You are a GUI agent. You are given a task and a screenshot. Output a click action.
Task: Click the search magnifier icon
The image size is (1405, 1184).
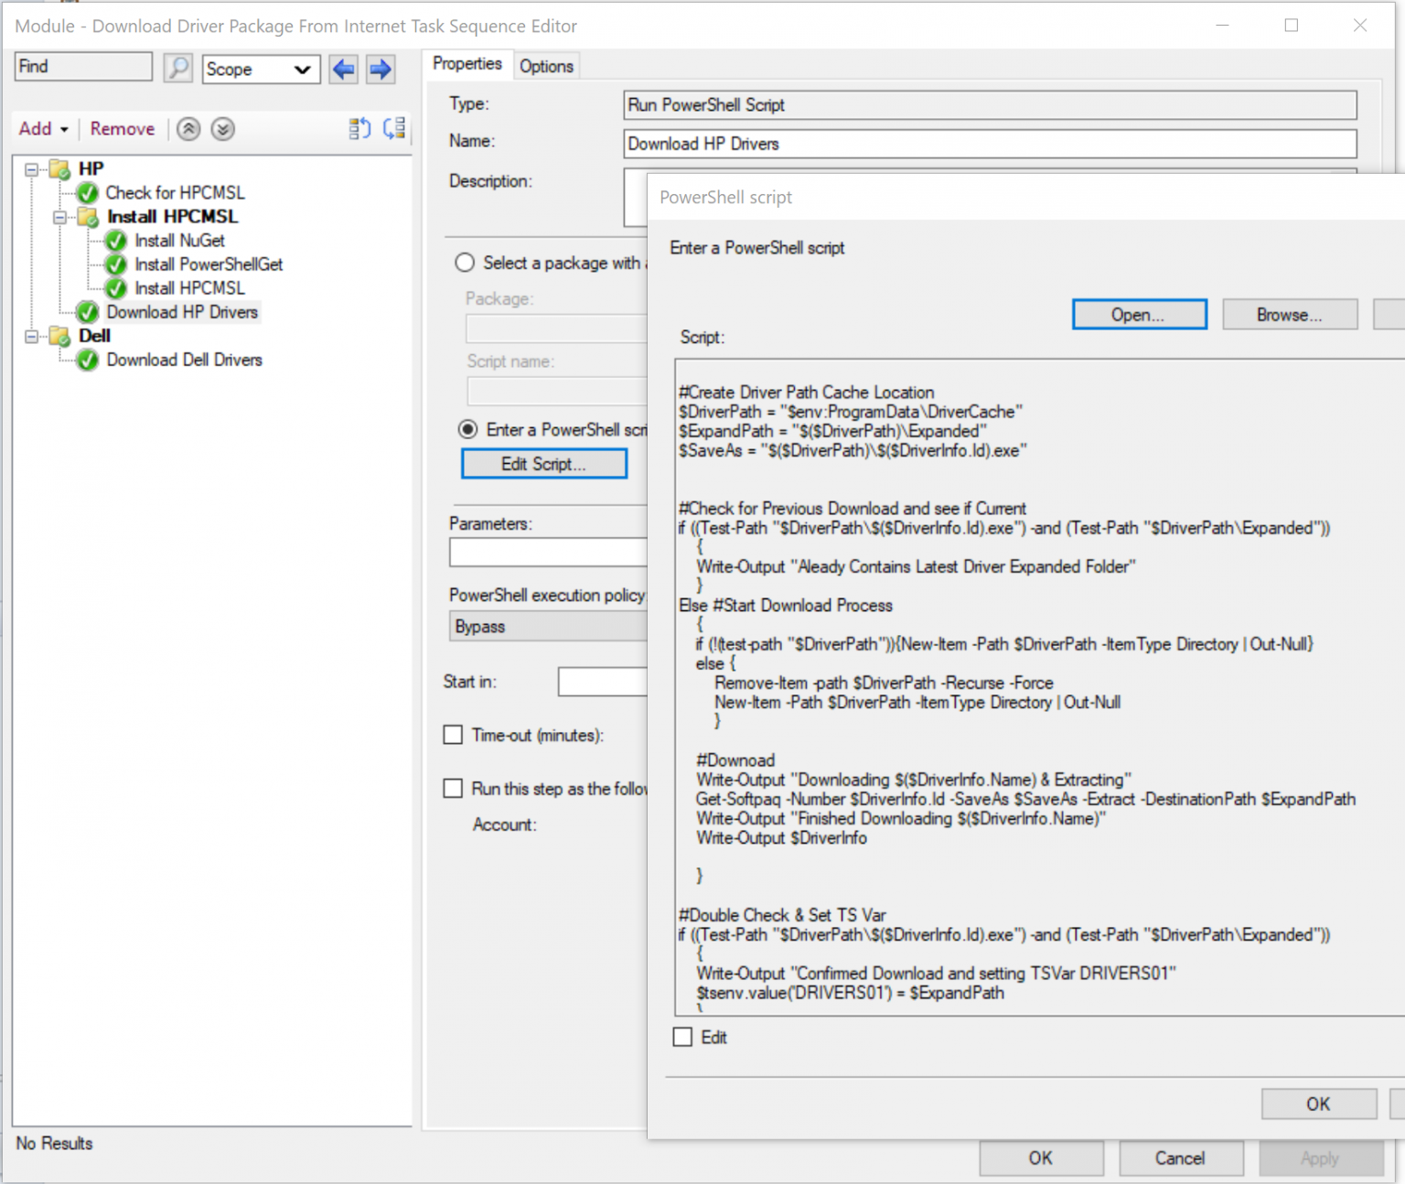click(178, 69)
